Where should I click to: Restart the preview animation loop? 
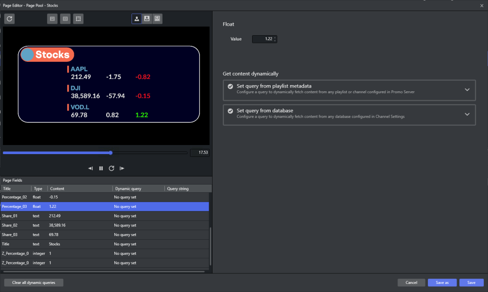click(112, 168)
